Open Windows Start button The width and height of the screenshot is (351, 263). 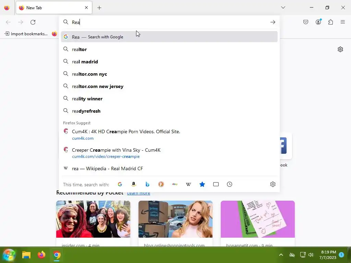coord(9,255)
